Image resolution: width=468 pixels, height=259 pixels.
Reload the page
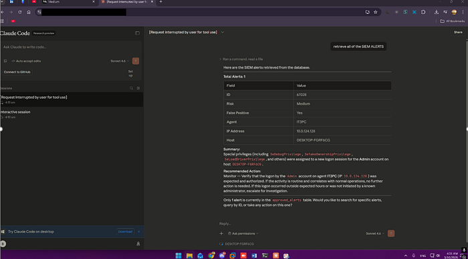coord(19,12)
